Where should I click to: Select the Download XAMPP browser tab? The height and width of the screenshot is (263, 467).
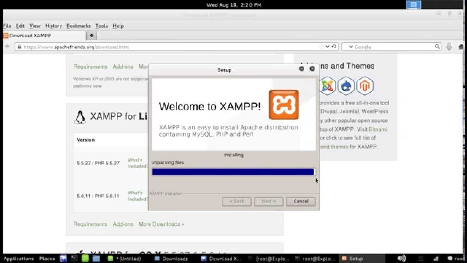click(x=44, y=35)
